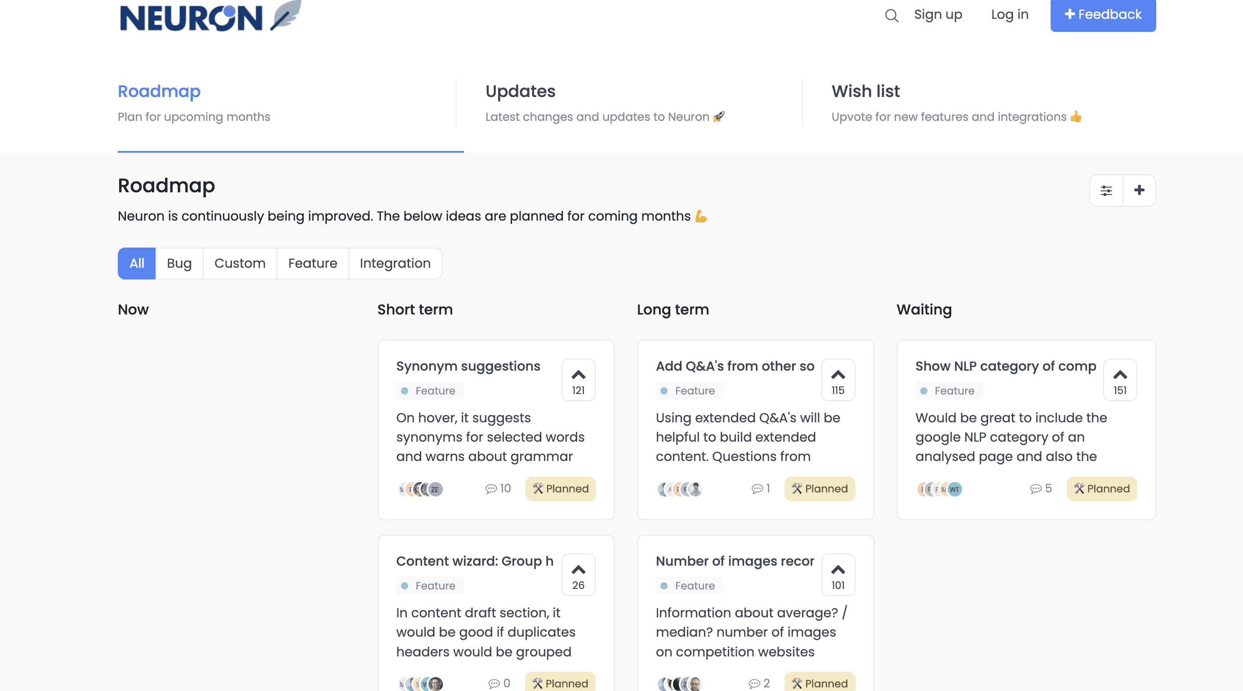The height and width of the screenshot is (691, 1243).
Task: Click the upvote arrow on Number of images recor
Action: point(838,569)
